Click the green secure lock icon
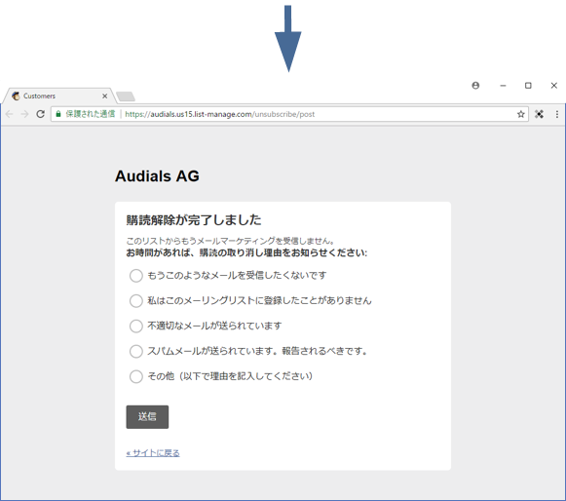 tap(58, 114)
